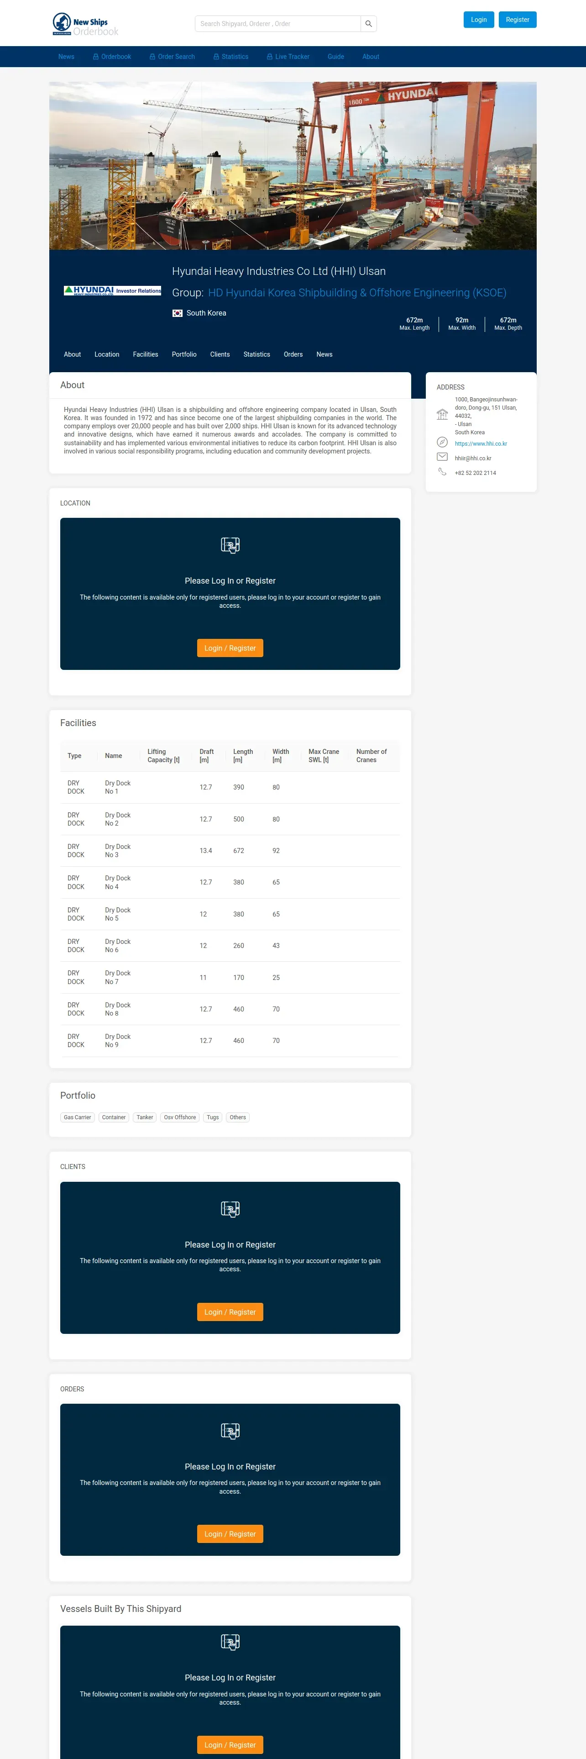586x1759 pixels.
Task: Click the shipyard banner photo
Action: click(293, 166)
